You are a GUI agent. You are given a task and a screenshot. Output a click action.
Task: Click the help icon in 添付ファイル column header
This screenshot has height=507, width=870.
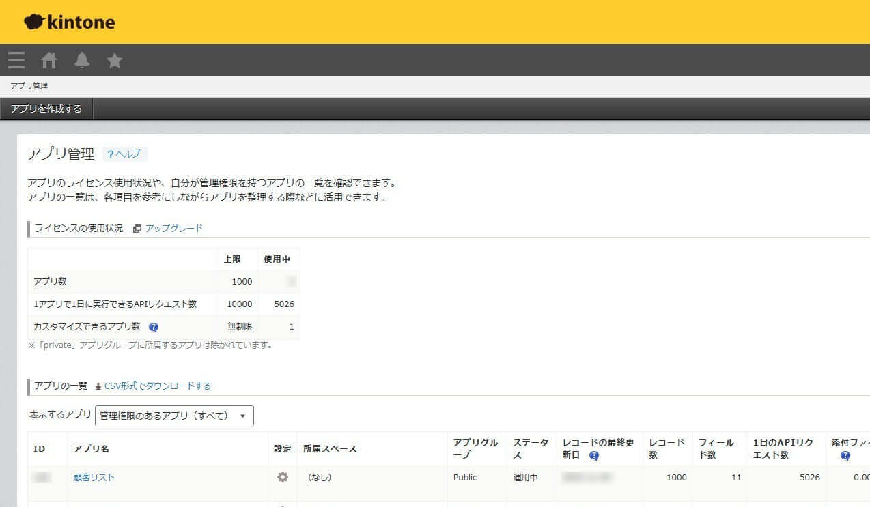tap(846, 454)
